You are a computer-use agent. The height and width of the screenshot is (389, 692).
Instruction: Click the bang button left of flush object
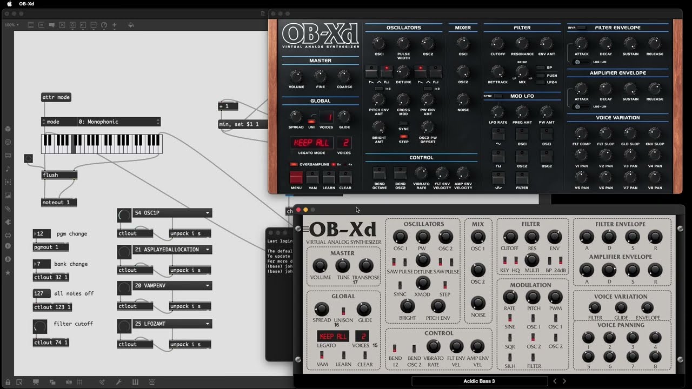click(29, 158)
